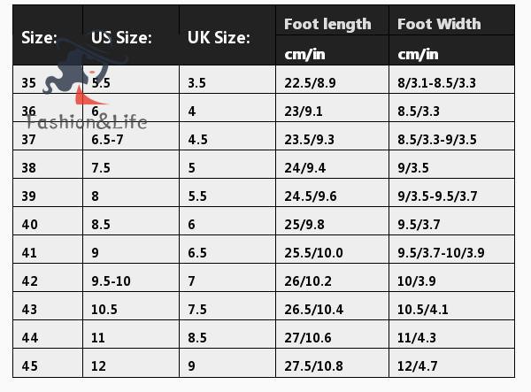
Task: Click US size cell 9.5-10
Action: coord(111,281)
